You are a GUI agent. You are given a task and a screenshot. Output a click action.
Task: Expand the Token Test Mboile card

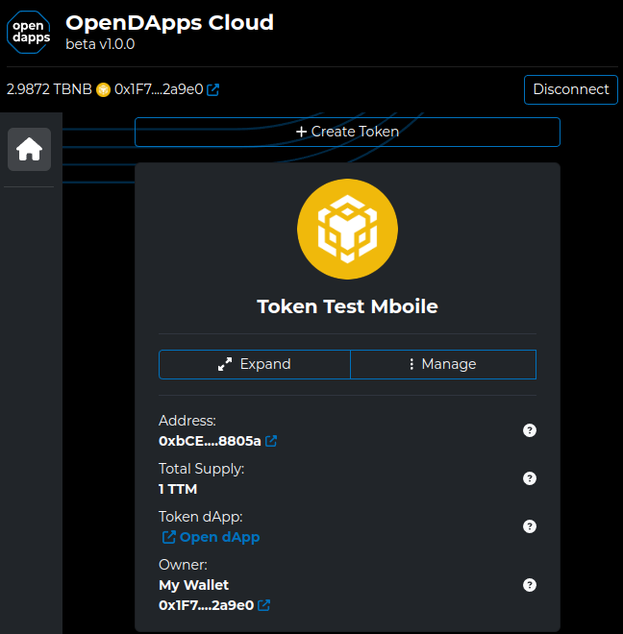point(254,364)
